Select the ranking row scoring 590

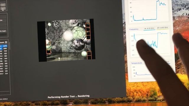coord(4,64)
